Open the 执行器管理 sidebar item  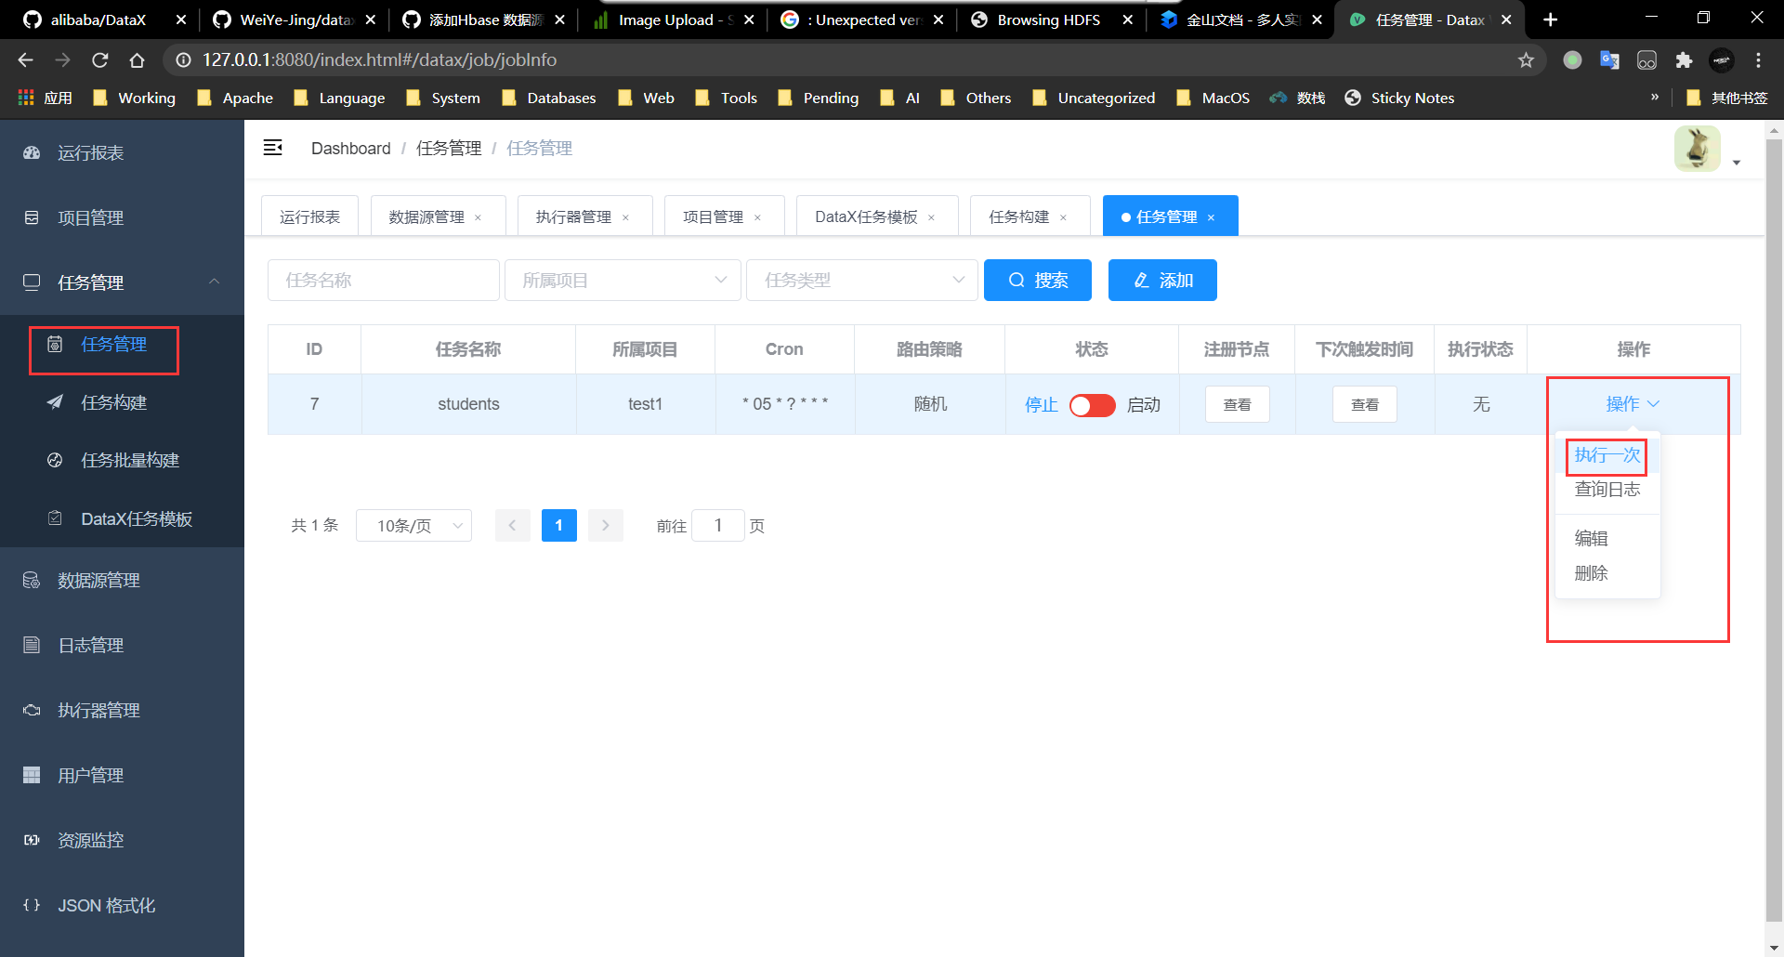coord(97,709)
